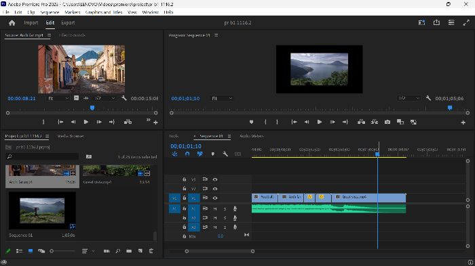Open Source monitor button editor plus
This screenshot has width=475, height=266.
[155, 123]
